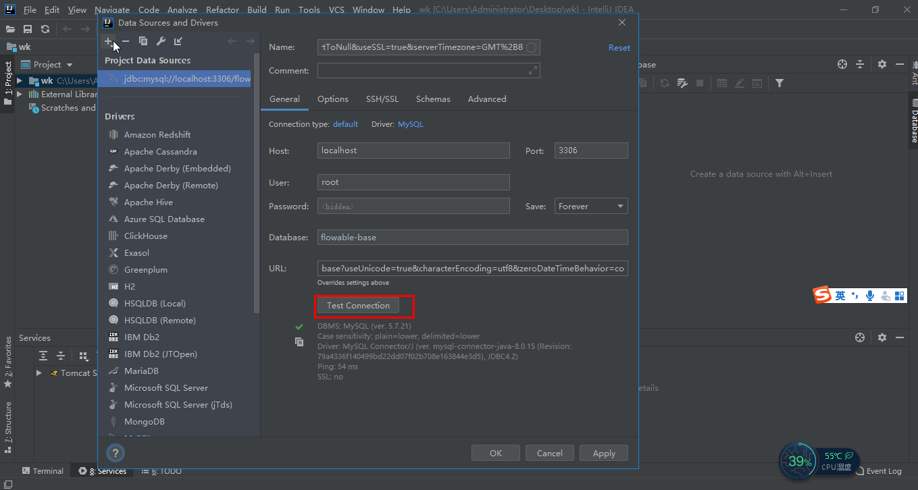Click the Database field with flowable-base

point(473,238)
